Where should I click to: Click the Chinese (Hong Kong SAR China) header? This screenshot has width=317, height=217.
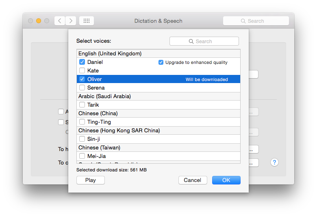coord(158,130)
